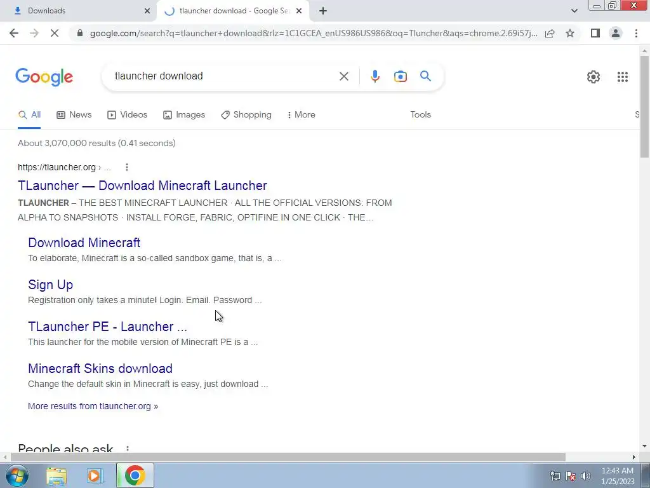Open Windows Explorer from taskbar
The image size is (650, 488).
[56, 476]
